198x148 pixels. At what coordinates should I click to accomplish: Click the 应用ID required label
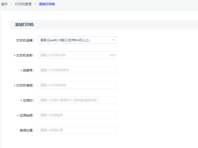(28, 100)
